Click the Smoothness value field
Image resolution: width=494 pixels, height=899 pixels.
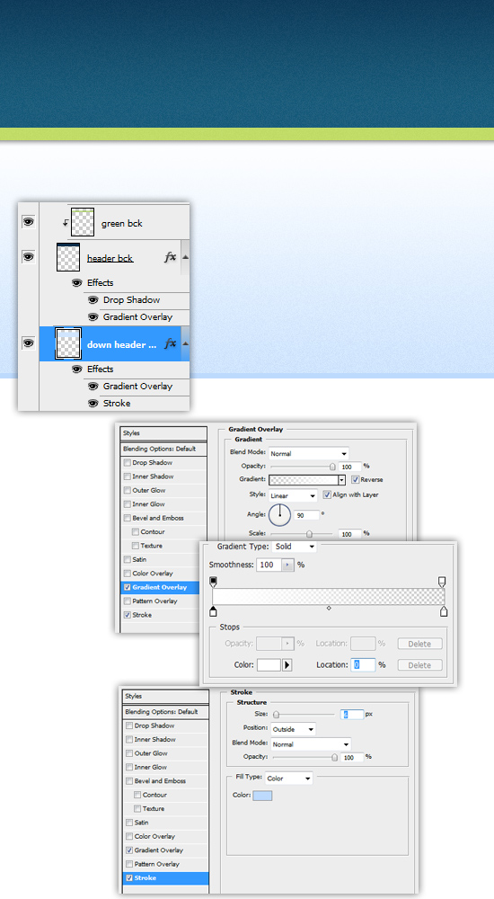coord(269,565)
